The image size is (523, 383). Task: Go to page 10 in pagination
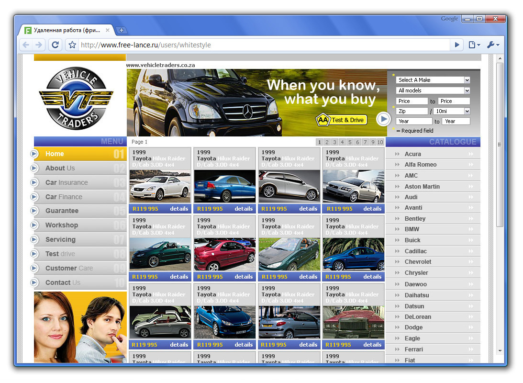[x=380, y=142]
